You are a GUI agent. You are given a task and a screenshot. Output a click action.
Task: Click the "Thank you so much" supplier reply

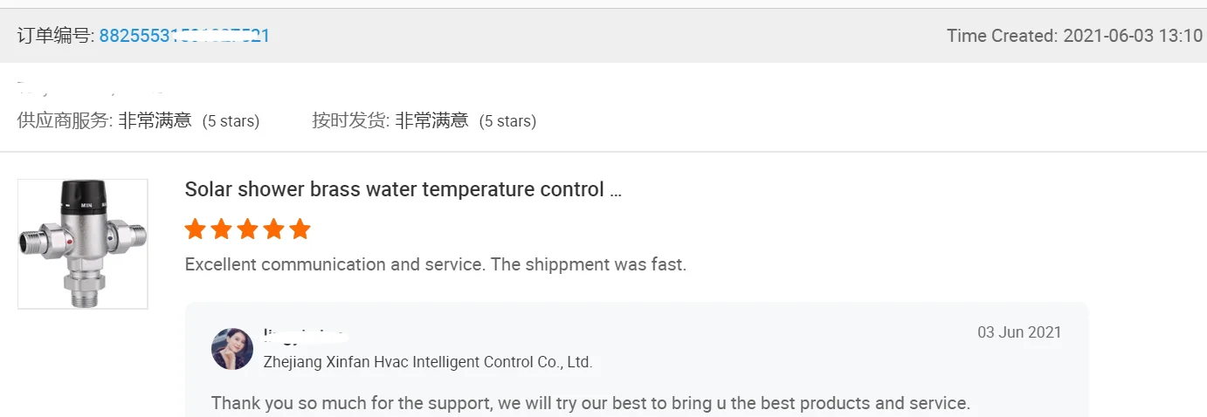[x=590, y=403]
